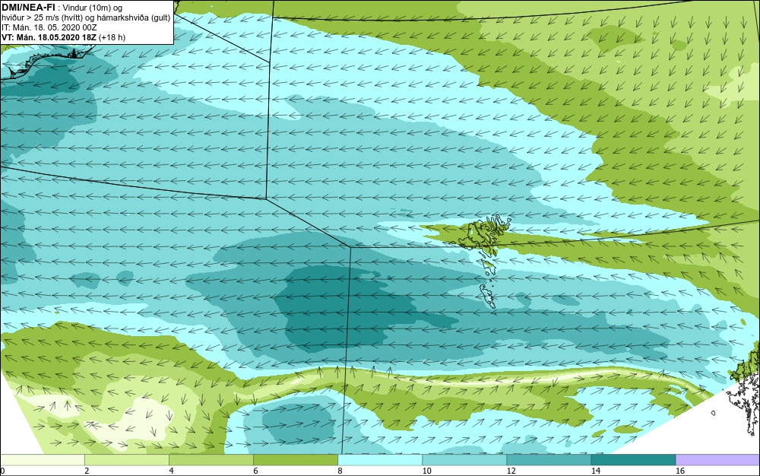Click the 14–16 m/s dark teal swatch

(x=633, y=460)
